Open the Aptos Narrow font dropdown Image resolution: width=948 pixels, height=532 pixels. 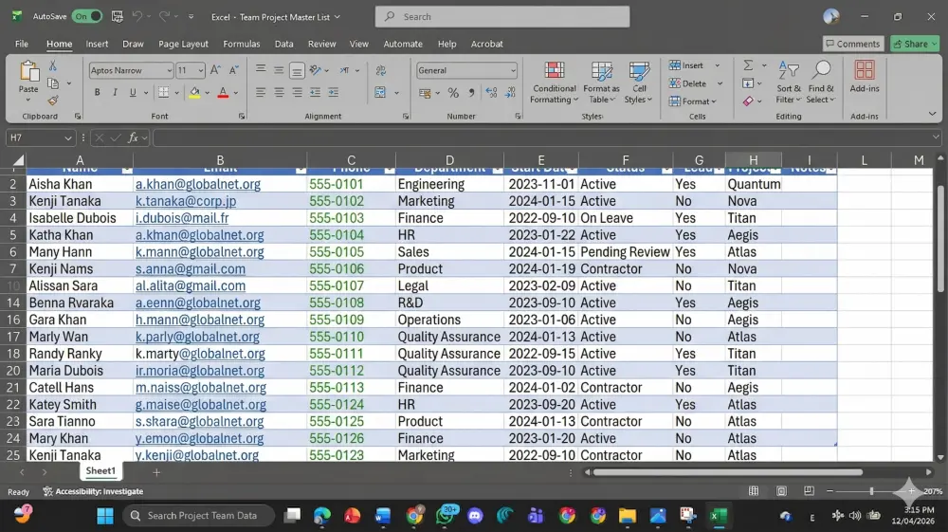pyautogui.click(x=169, y=71)
